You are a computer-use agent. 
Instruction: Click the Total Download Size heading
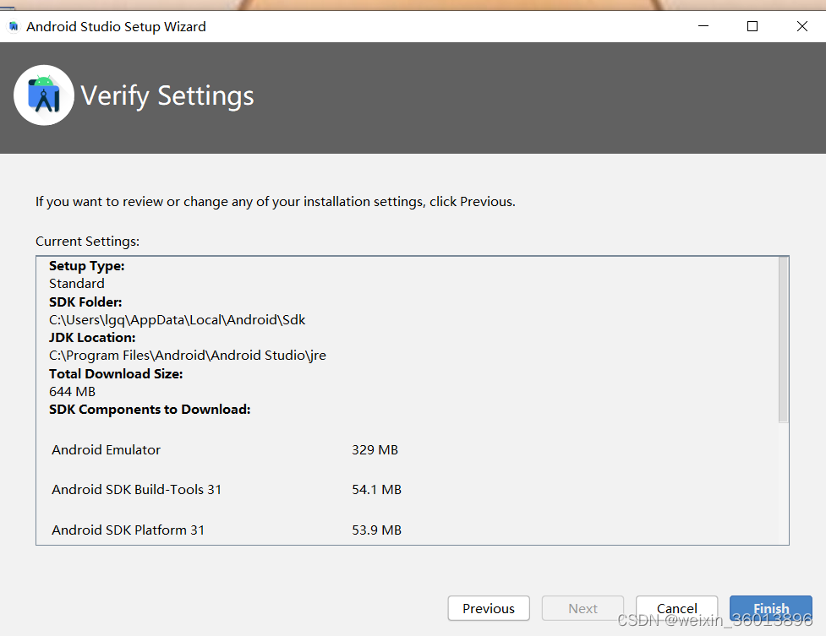[x=116, y=374]
